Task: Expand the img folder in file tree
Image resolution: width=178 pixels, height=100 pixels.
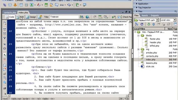Action: [x=138, y=49]
